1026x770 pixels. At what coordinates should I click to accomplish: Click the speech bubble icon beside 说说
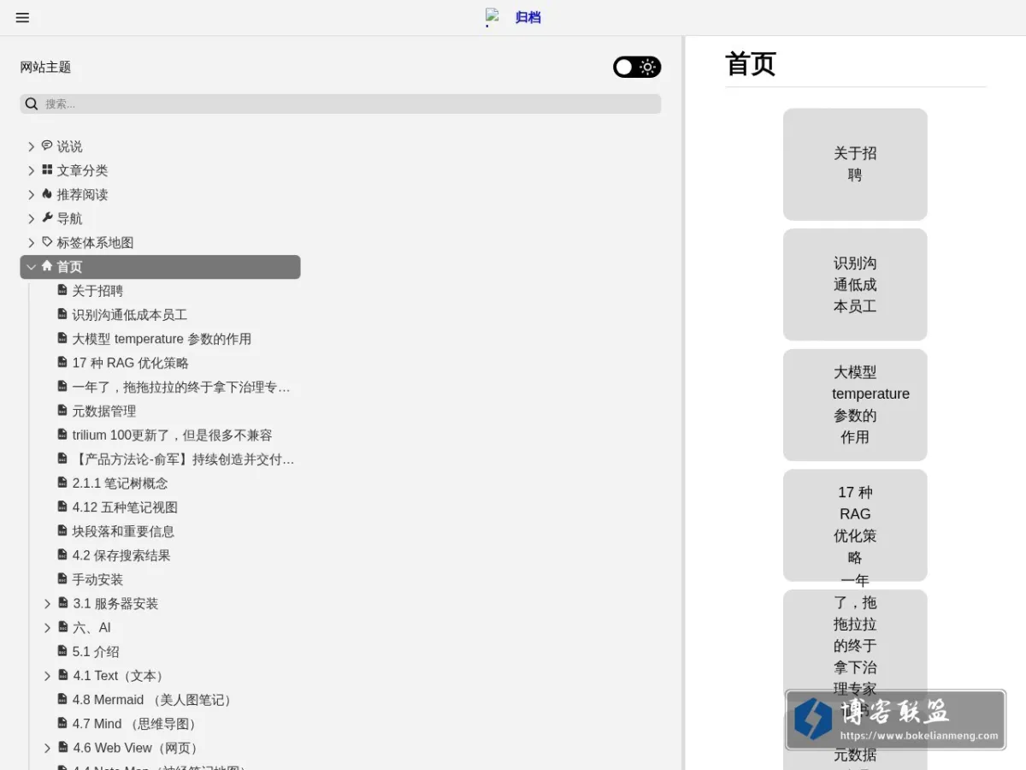pos(47,145)
